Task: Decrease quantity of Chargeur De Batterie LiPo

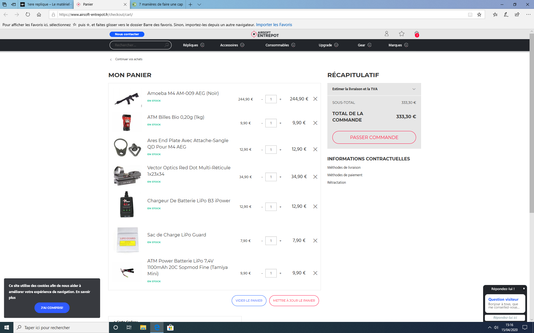Action: tap(262, 207)
